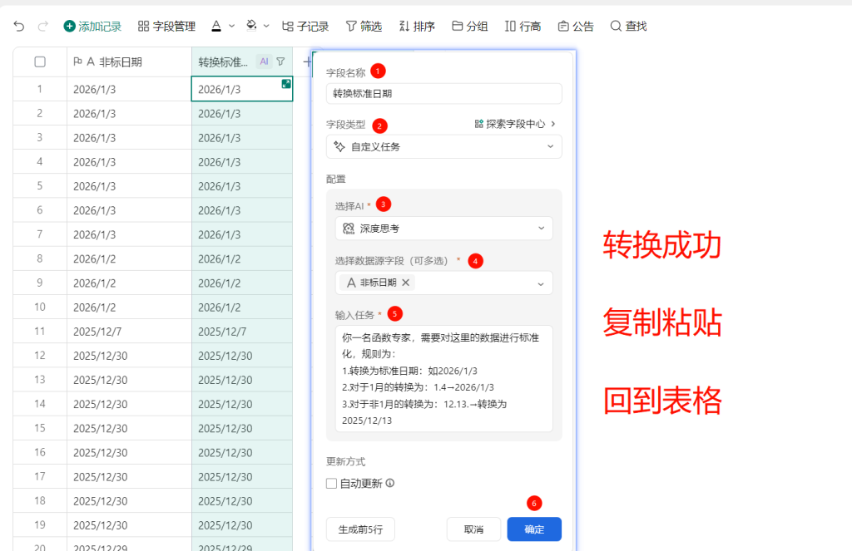
Task: Select row 15 number cell
Action: tap(40, 428)
